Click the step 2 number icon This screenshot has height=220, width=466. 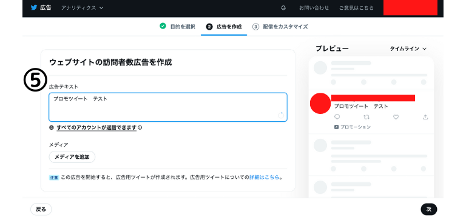coord(209,27)
